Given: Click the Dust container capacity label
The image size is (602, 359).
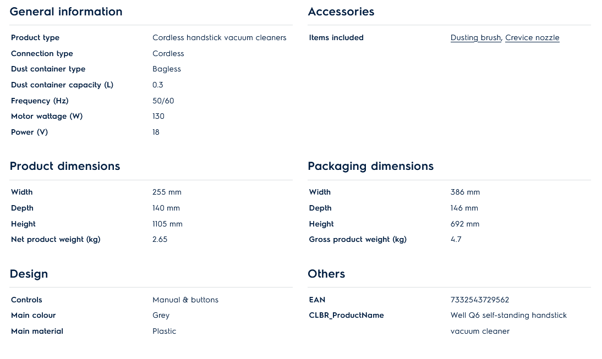Looking at the screenshot, I should click(x=62, y=85).
